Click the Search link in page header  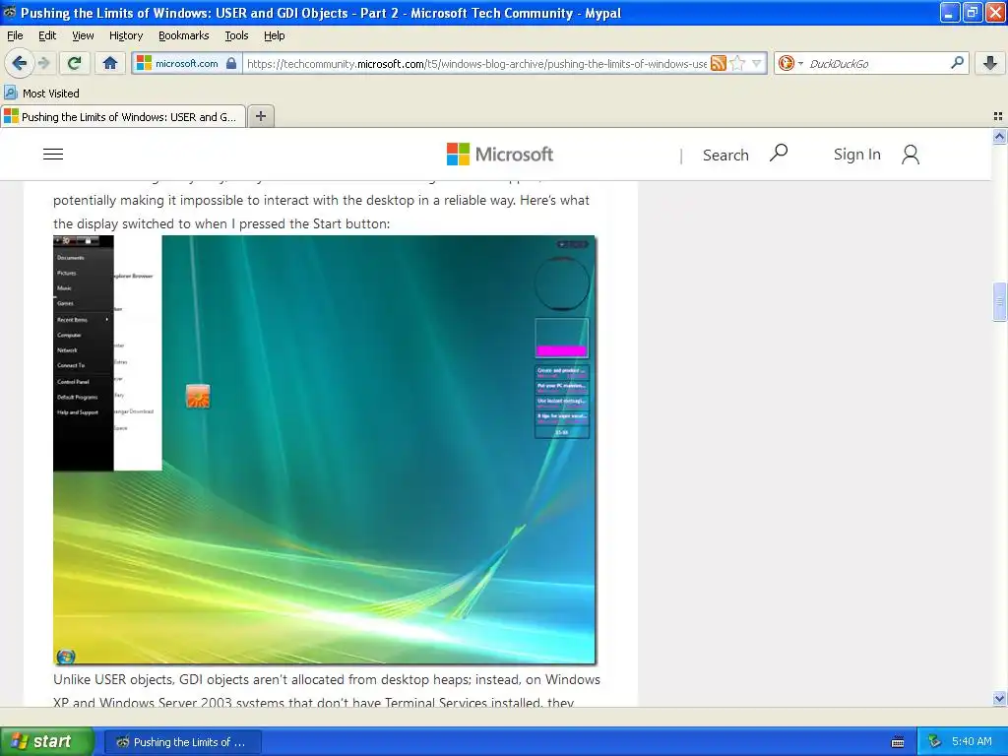[x=725, y=155]
